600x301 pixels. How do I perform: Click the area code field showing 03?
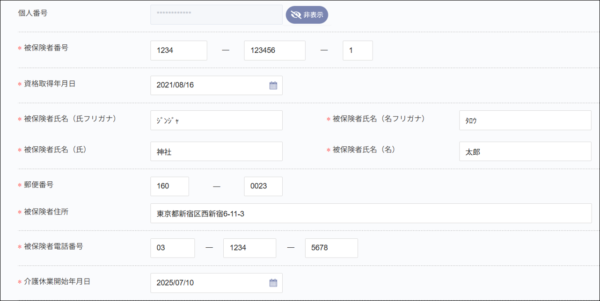(x=172, y=248)
